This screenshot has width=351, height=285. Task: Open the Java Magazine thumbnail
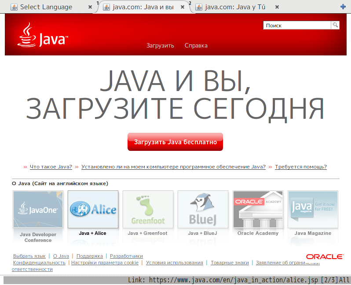[313, 209]
